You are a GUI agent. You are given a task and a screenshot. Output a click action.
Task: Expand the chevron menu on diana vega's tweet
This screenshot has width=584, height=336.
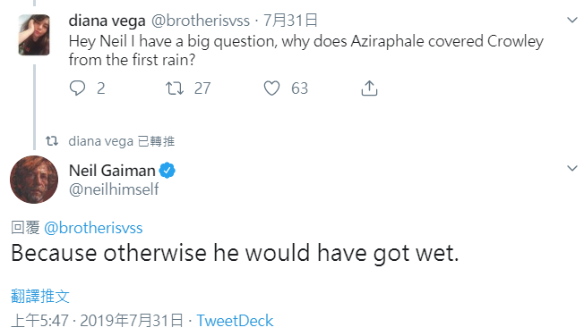tap(572, 20)
